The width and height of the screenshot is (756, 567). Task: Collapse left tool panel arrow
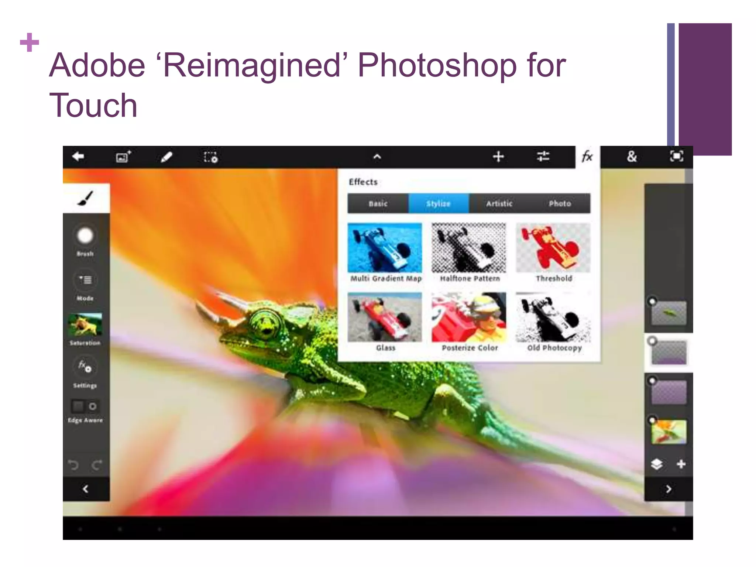tap(85, 489)
